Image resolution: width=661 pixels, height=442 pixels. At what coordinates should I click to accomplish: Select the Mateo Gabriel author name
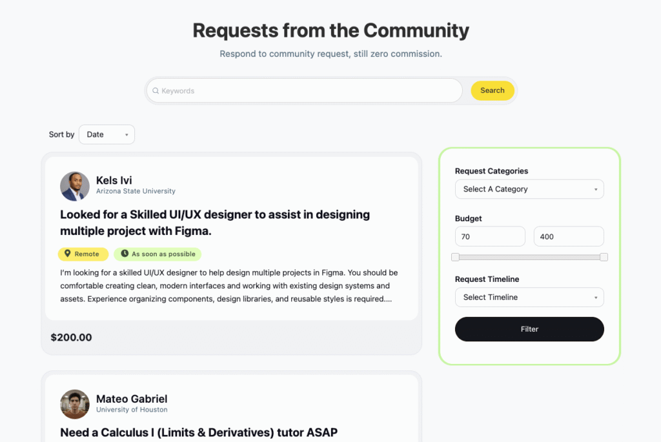pyautogui.click(x=132, y=399)
